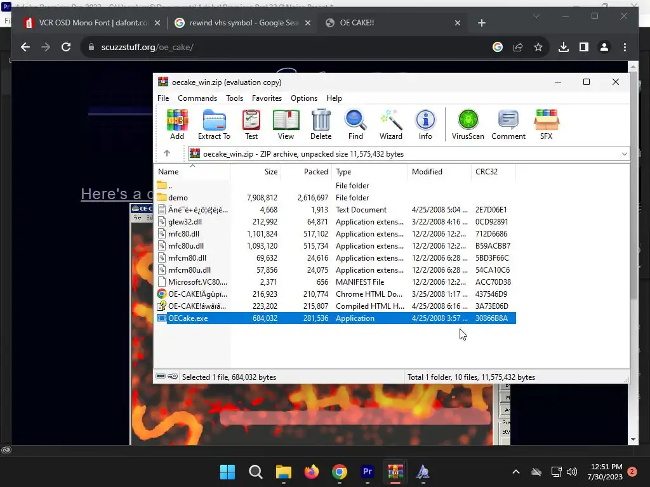This screenshot has width=650, height=487.
Task: Select mfcm80u.dll file
Action: pos(335,269)
